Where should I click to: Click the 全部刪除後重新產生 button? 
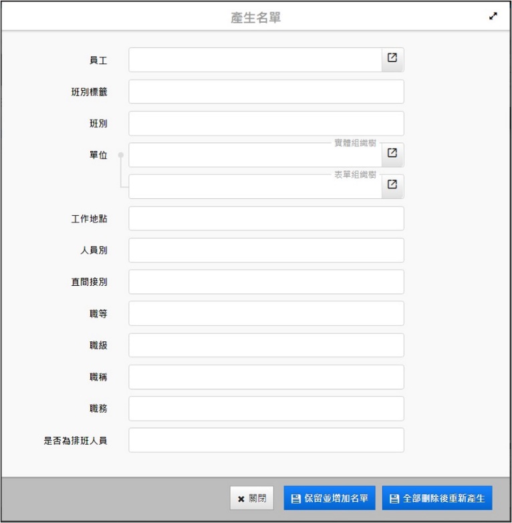click(437, 498)
